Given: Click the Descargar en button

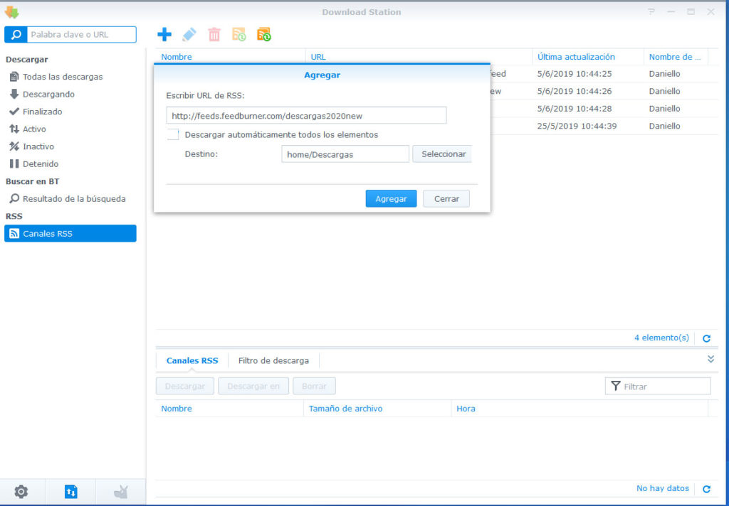Looking at the screenshot, I should [x=253, y=386].
